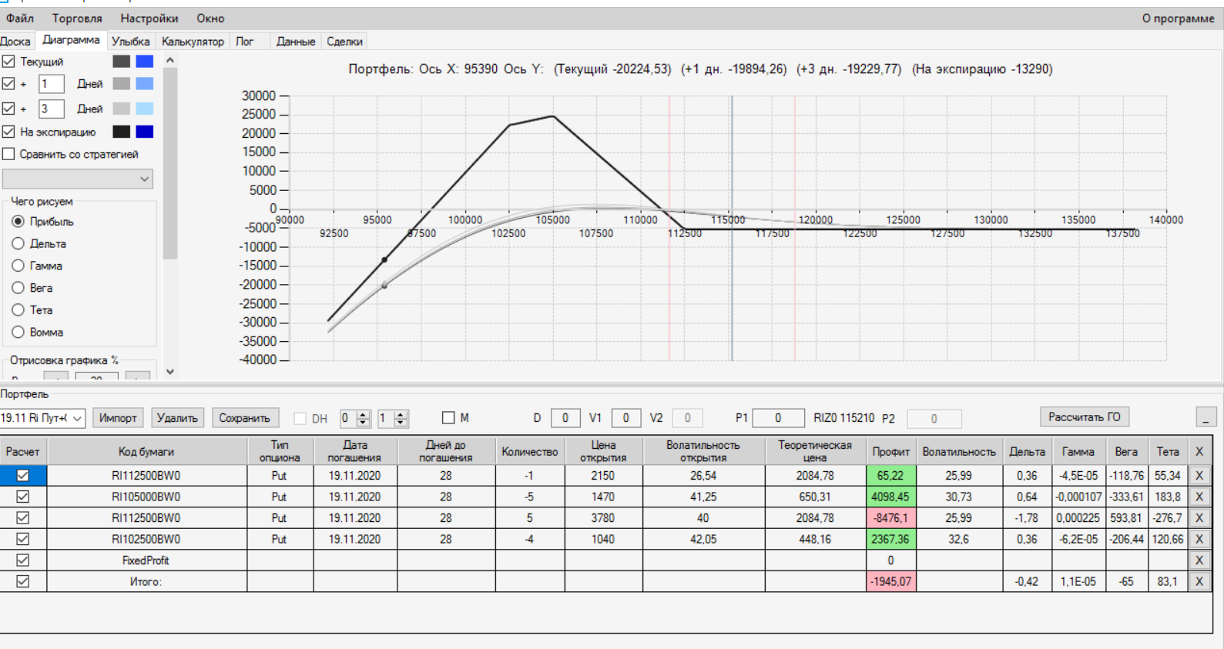Enable the DH checkbox

click(x=300, y=418)
